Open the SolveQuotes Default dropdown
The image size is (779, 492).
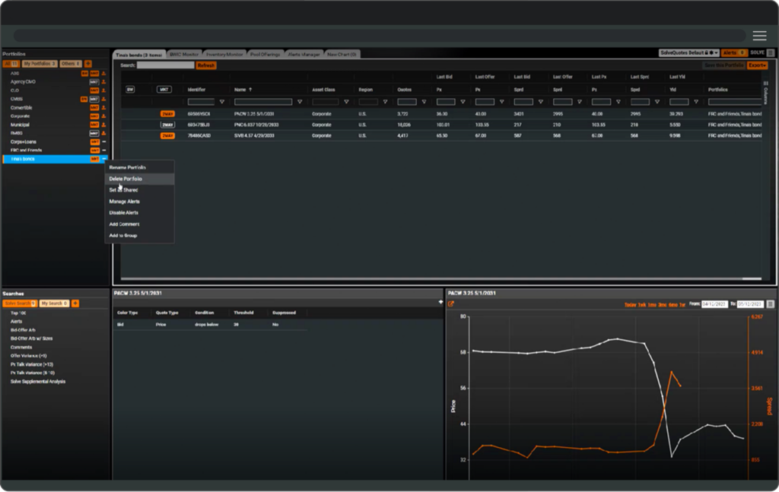point(688,53)
